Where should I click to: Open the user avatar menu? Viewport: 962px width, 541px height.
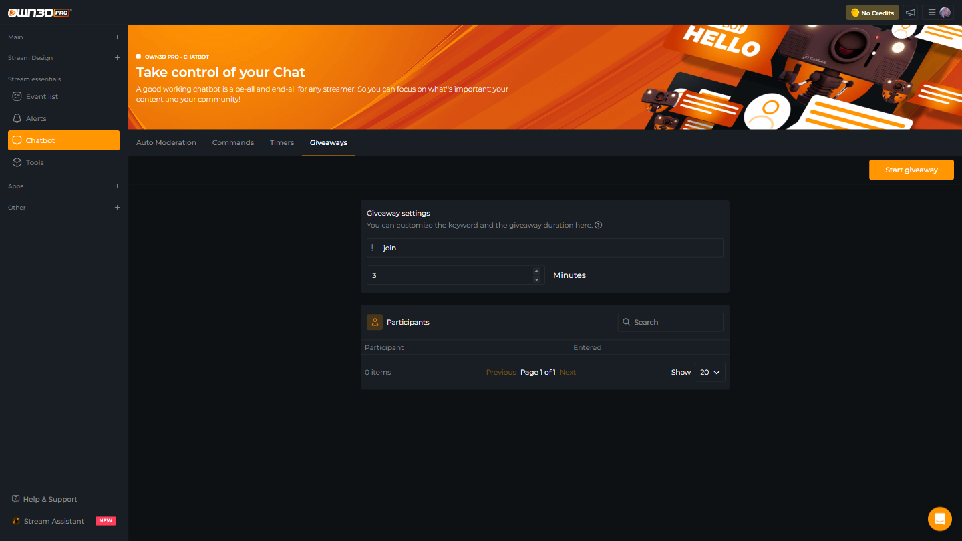tap(945, 13)
